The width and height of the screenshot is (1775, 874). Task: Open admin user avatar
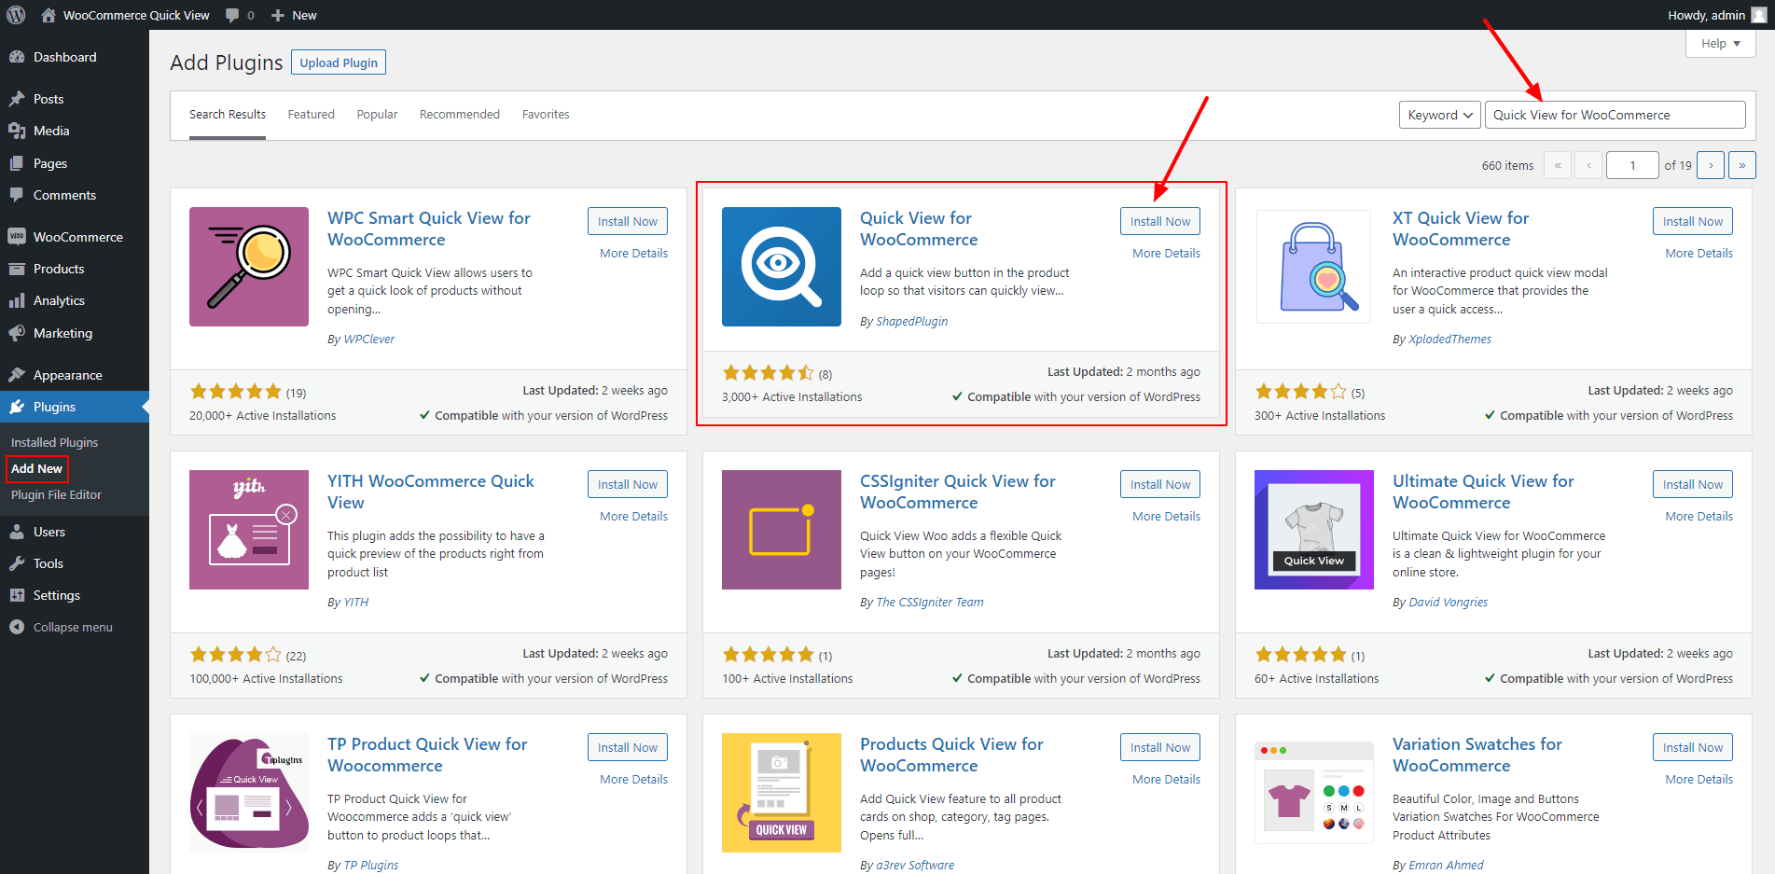pyautogui.click(x=1759, y=15)
